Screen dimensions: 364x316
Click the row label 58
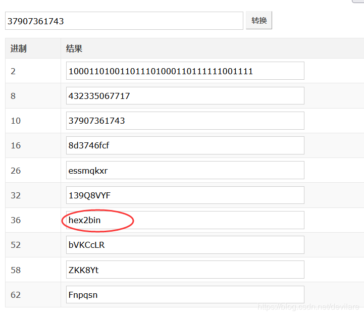pos(16,270)
